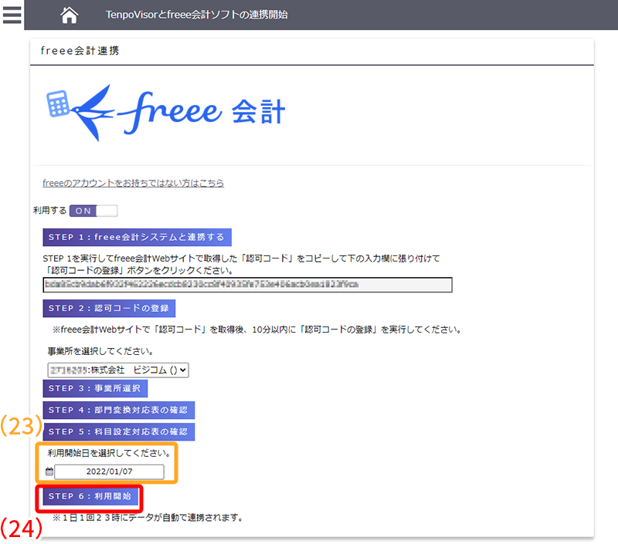Viewport: 618px width, 544px height.
Task: Toggle the 利用する ON switch
Action: tap(93, 211)
